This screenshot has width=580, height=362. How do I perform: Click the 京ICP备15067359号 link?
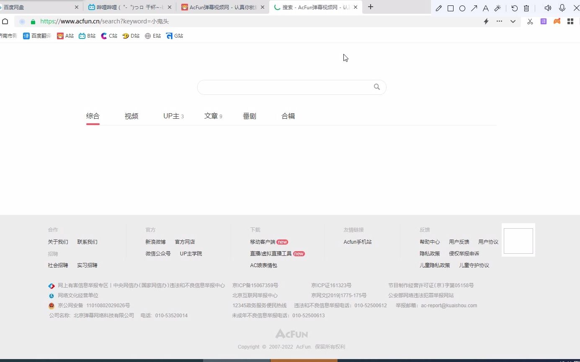click(255, 286)
